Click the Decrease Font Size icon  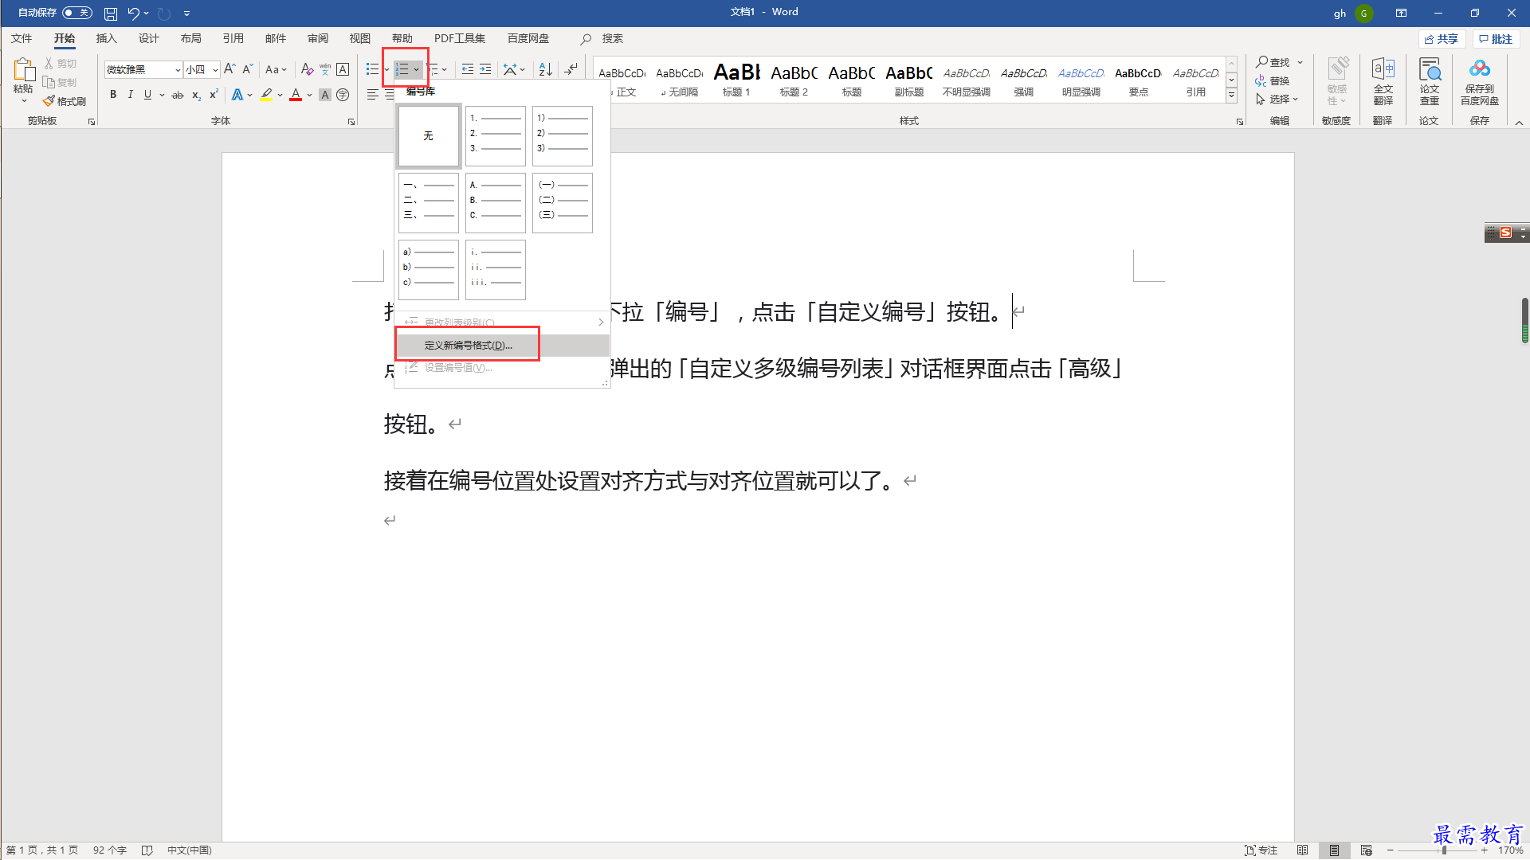(247, 69)
